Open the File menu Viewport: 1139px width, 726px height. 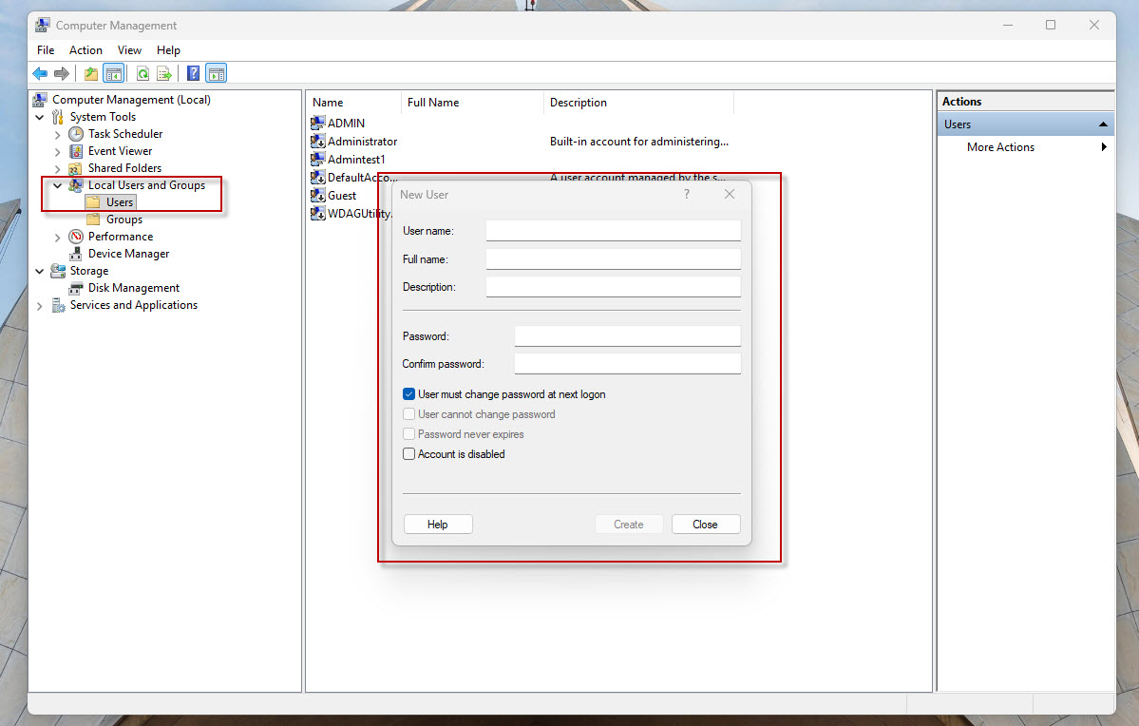[x=46, y=50]
